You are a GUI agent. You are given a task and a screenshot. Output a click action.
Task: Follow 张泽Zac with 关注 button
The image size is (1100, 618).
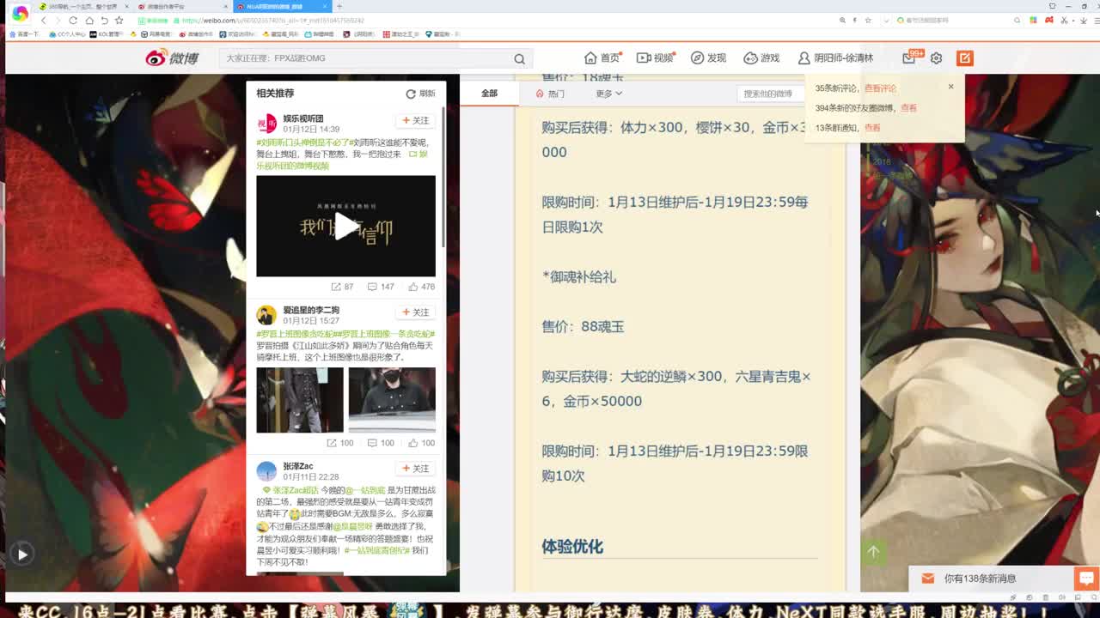(416, 469)
